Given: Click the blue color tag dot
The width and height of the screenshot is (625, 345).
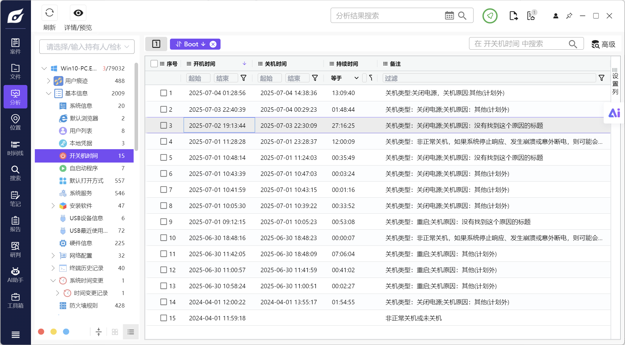Looking at the screenshot, I should click(66, 332).
